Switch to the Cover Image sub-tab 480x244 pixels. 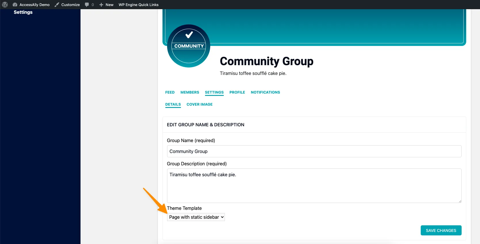point(199,104)
